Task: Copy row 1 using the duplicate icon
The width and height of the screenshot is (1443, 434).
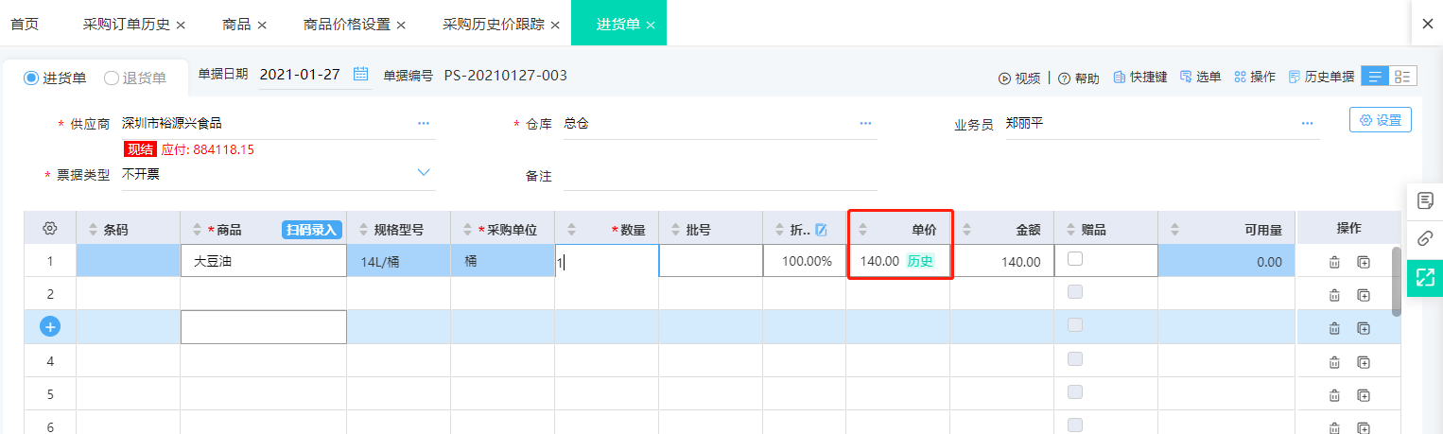Action: tap(1364, 262)
